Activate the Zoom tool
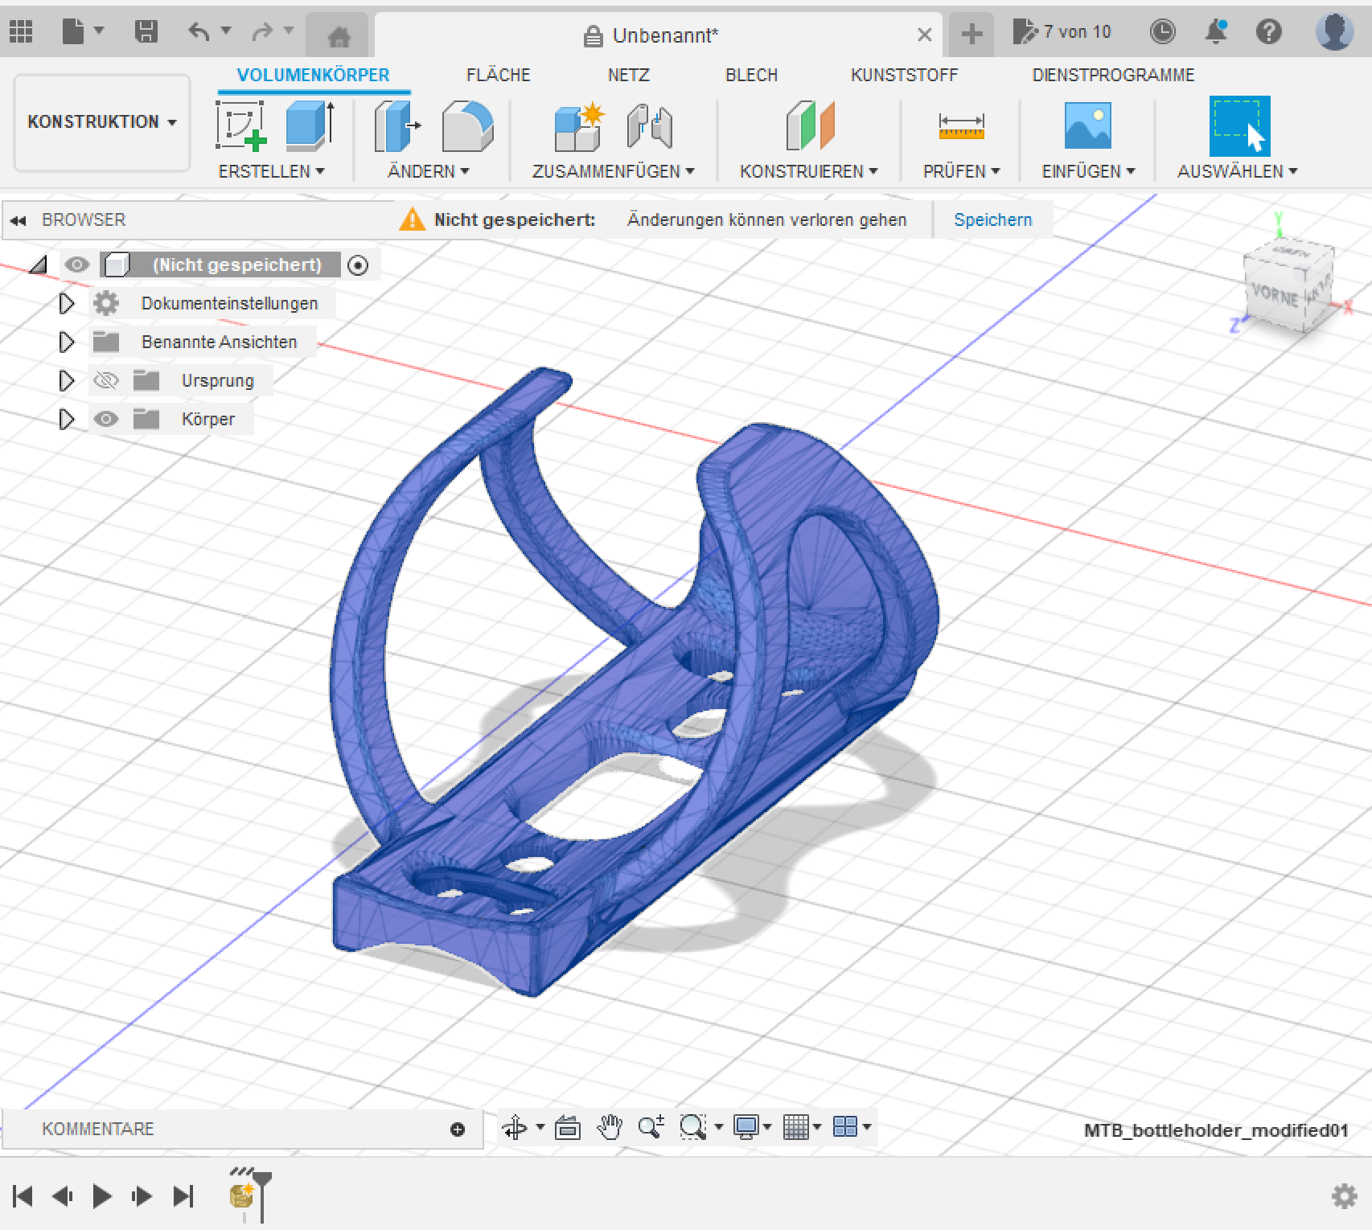Viewport: 1372px width, 1230px height. (x=651, y=1128)
